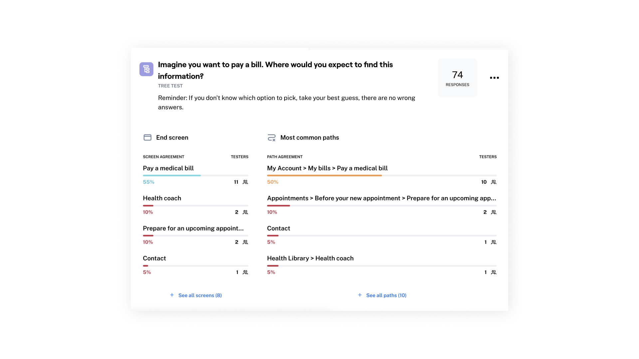Click the most common paths panel icon
The height and width of the screenshot is (359, 639).
tap(271, 138)
